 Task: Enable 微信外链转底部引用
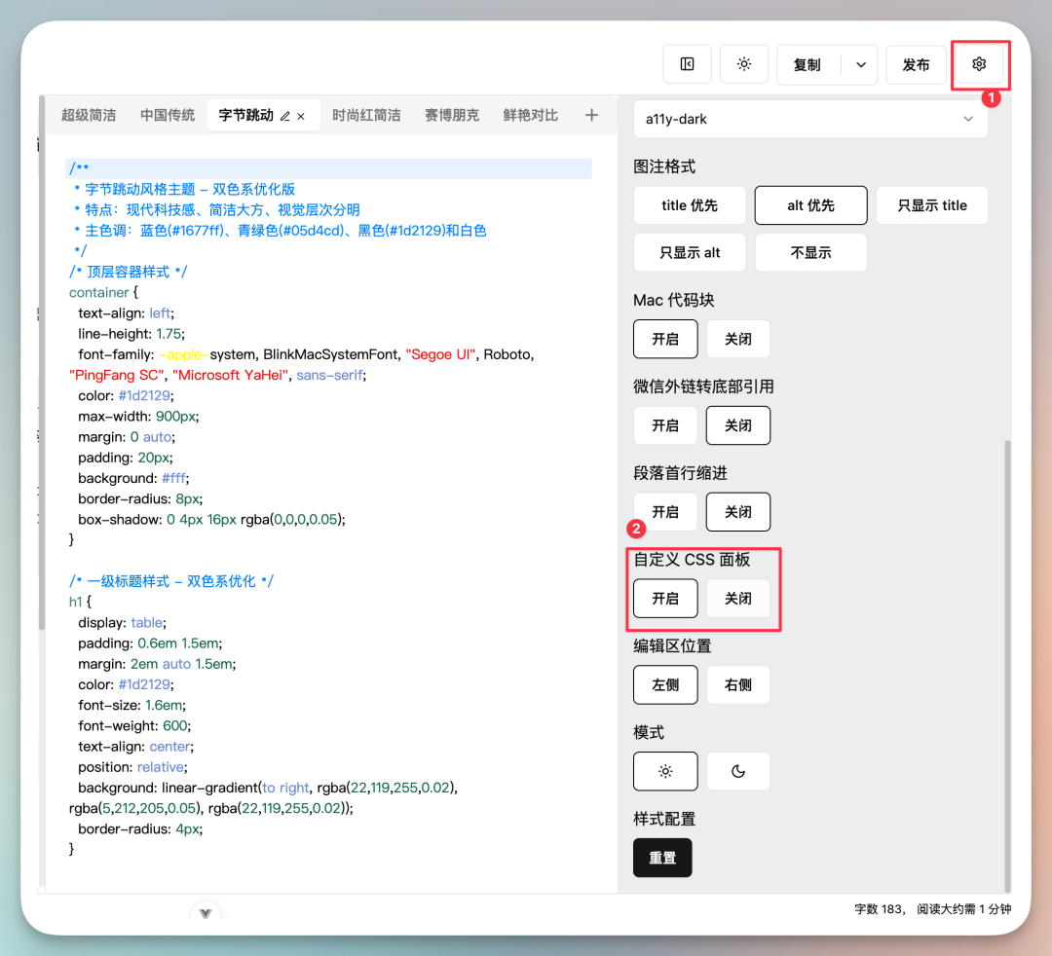pyautogui.click(x=665, y=425)
